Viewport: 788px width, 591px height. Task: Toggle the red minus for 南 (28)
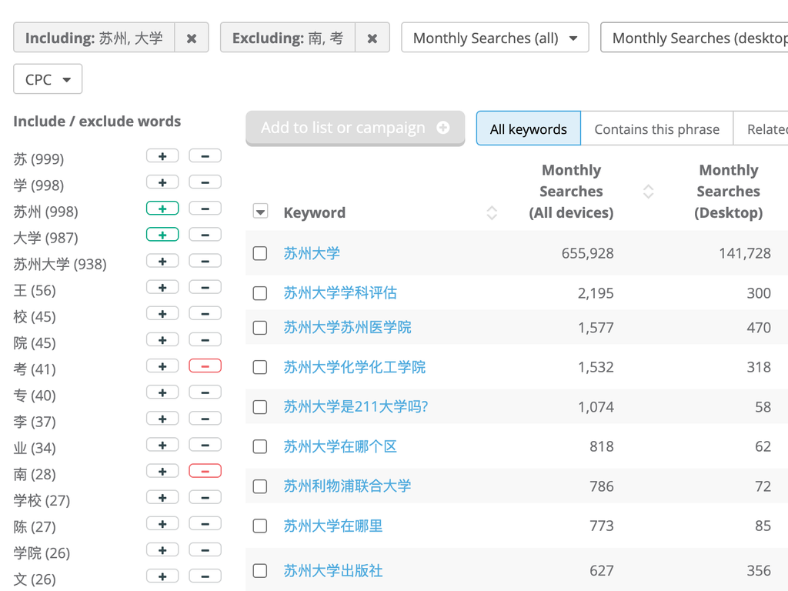pyautogui.click(x=205, y=471)
